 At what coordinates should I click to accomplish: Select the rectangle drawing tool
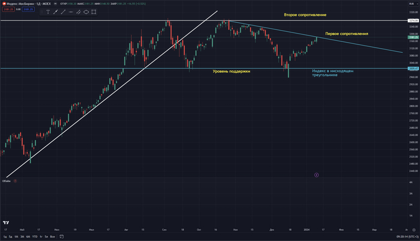94,12
